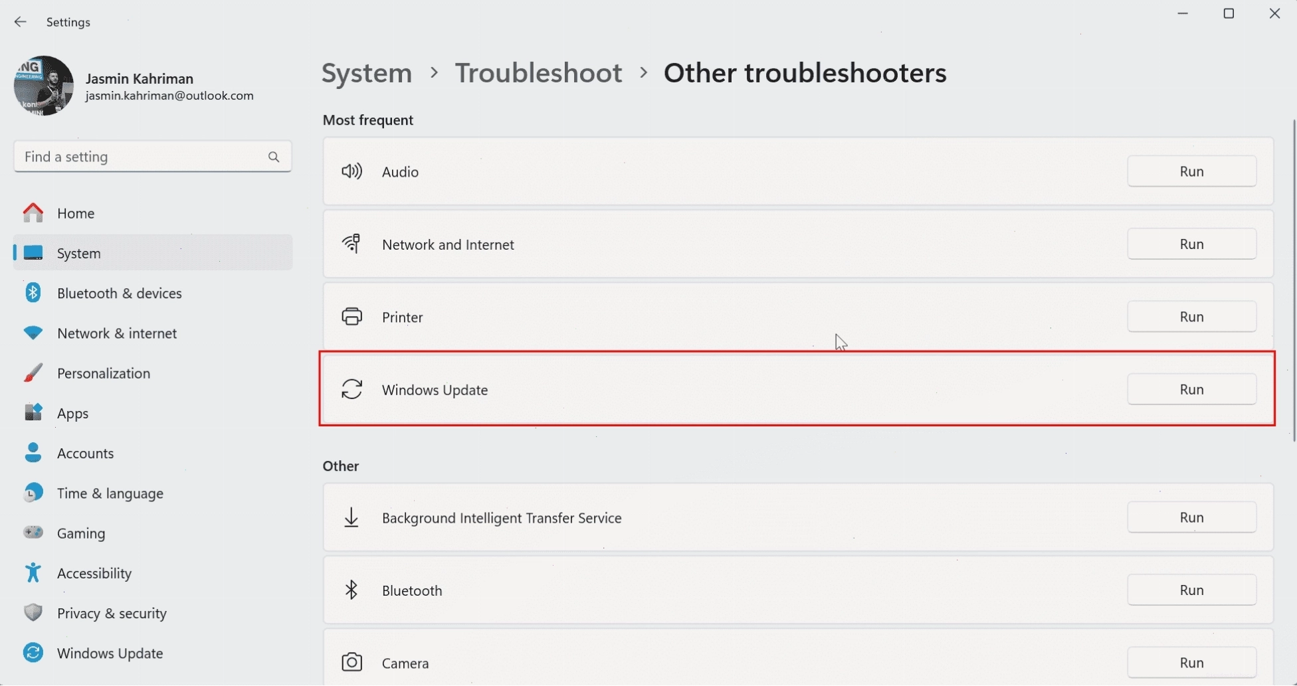Click 'Background Intelligent Transfer Service' text
Screen dimensions: 1297x686
pyautogui.click(x=502, y=518)
